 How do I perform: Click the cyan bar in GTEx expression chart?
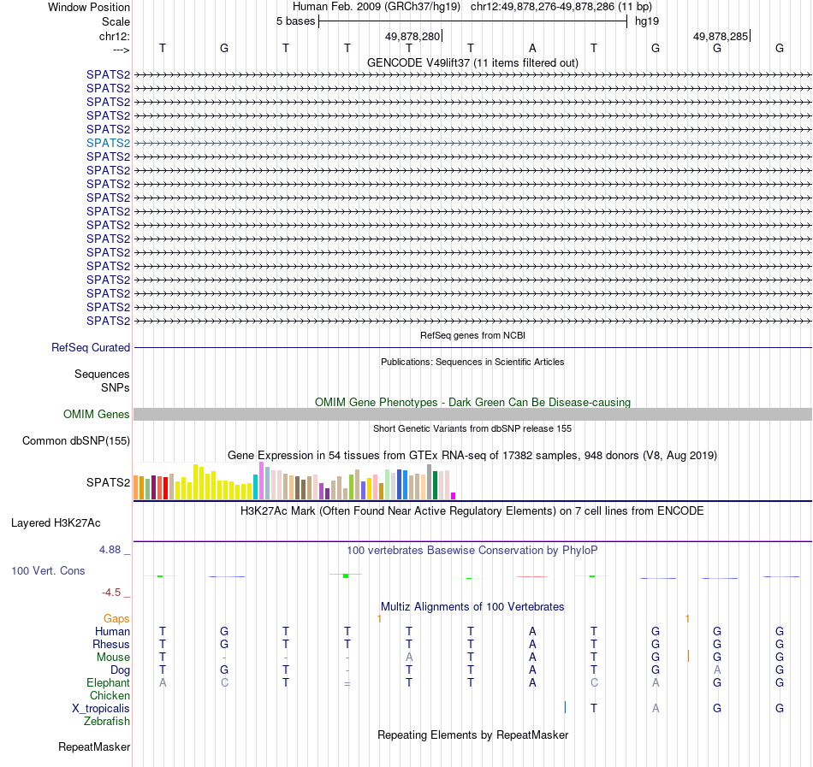click(256, 487)
